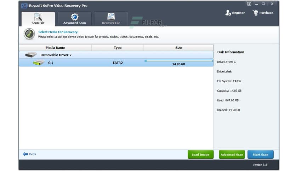Screen dimensions: 296x171
Task: Go back with the Prev button
Action: (x=29, y=154)
